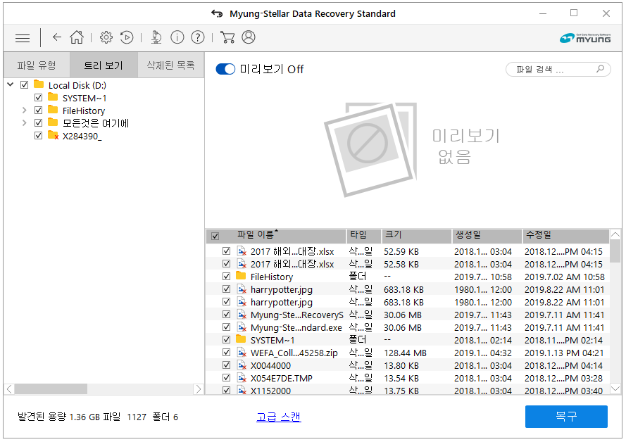Click the file list scroll down arrow

point(615,389)
